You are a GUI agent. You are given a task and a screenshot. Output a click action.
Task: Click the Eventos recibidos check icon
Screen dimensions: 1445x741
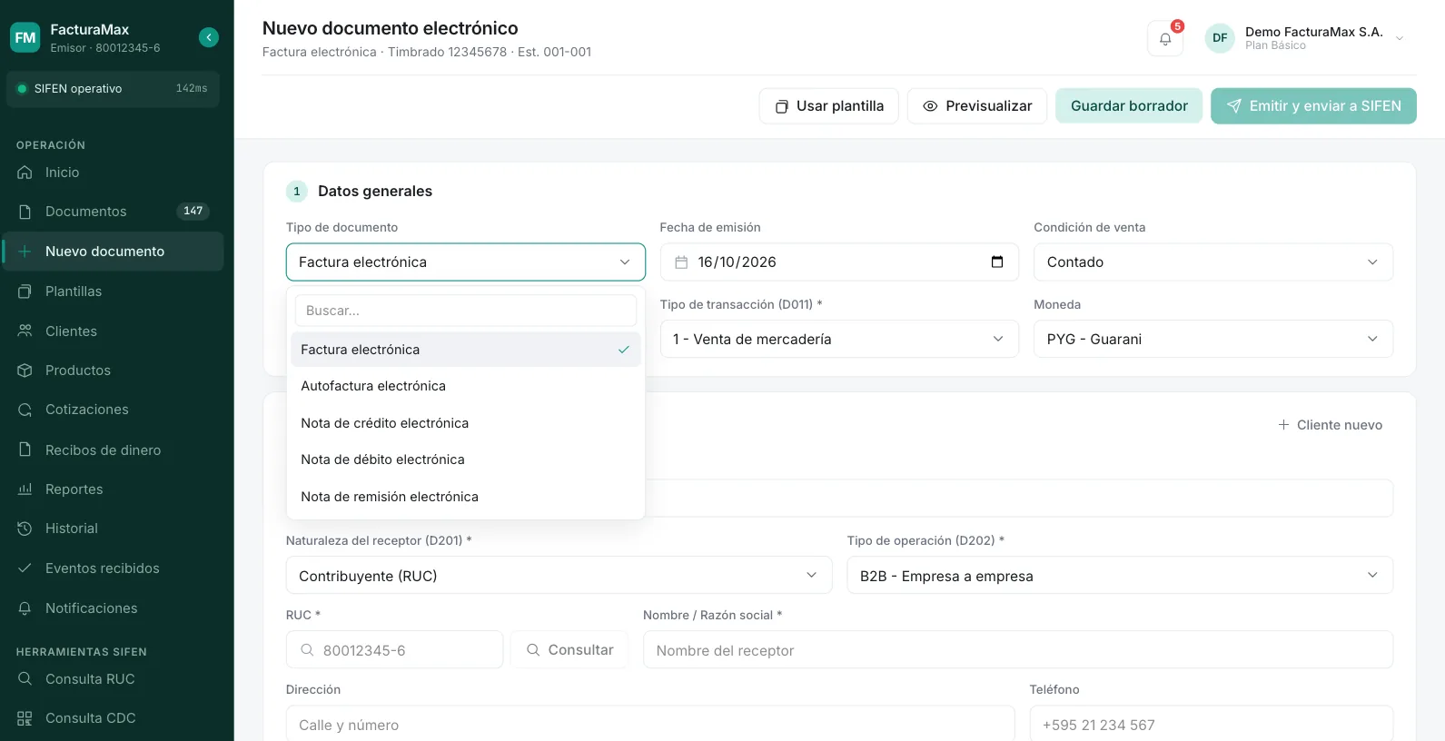point(25,568)
